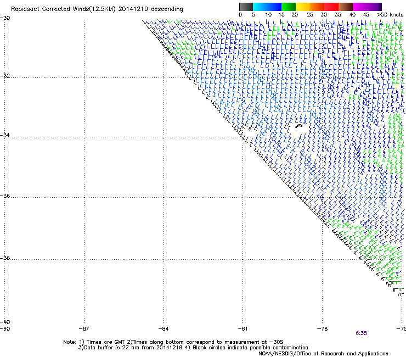The image size is (406, 357).
Task: Click the '-38' latitude axis label
Action: click(5, 258)
